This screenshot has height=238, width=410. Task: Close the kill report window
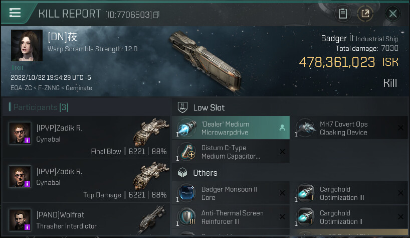pos(393,14)
